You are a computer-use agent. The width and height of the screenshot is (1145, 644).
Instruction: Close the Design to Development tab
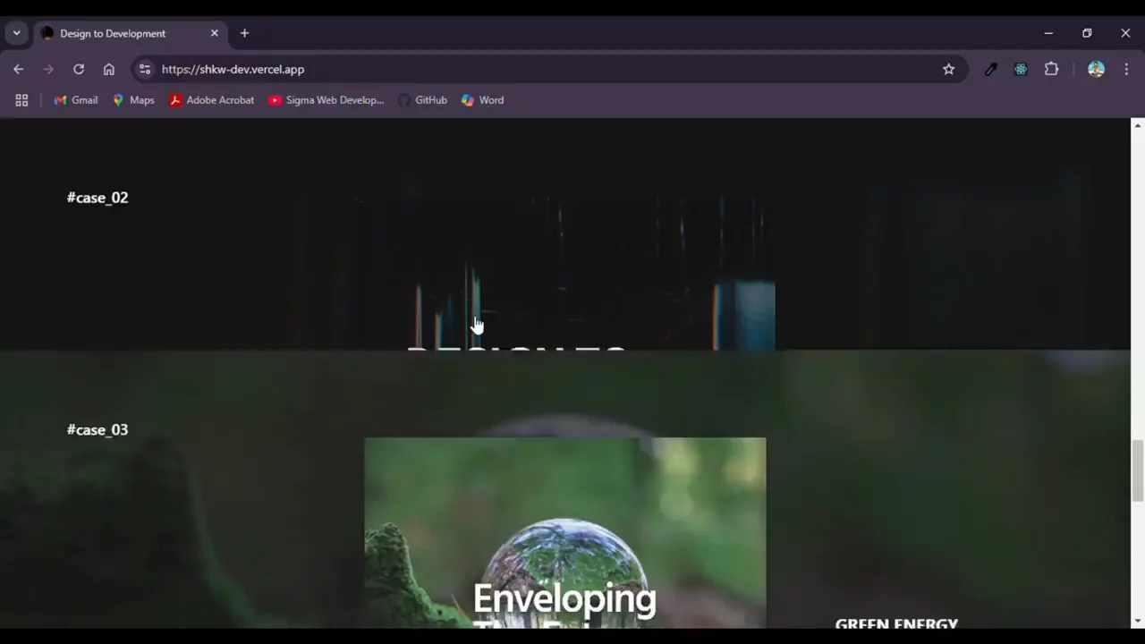tap(215, 33)
